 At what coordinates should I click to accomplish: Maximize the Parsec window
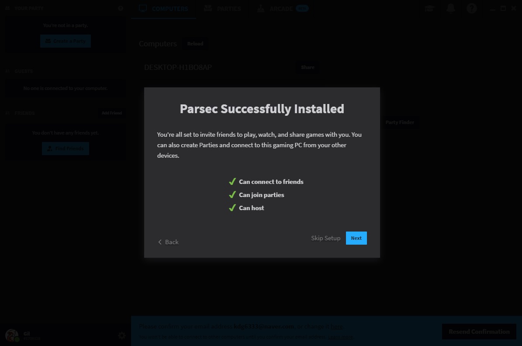point(503,9)
